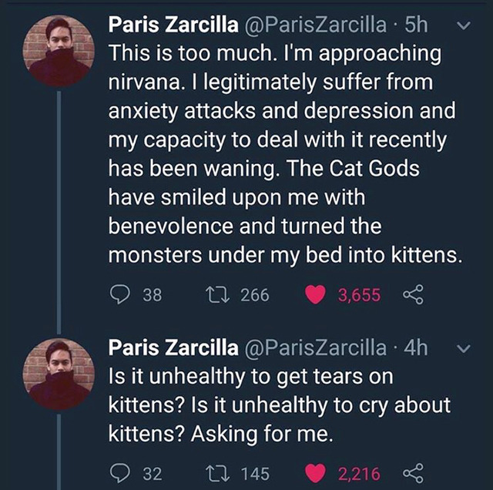Click the first tweet's profile picture
The width and height of the screenshot is (493, 490).
(x=59, y=52)
